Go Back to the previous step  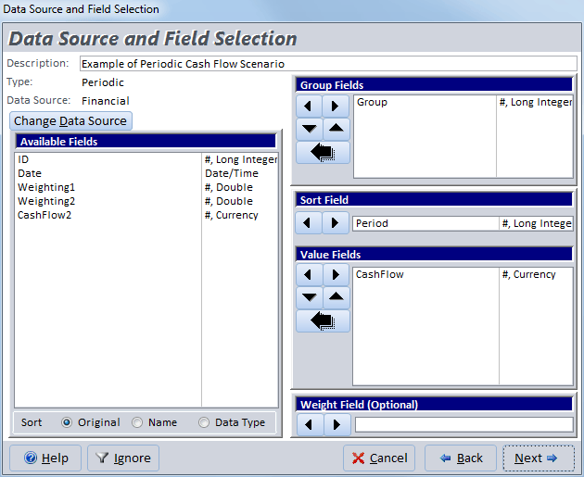pyautogui.click(x=461, y=458)
